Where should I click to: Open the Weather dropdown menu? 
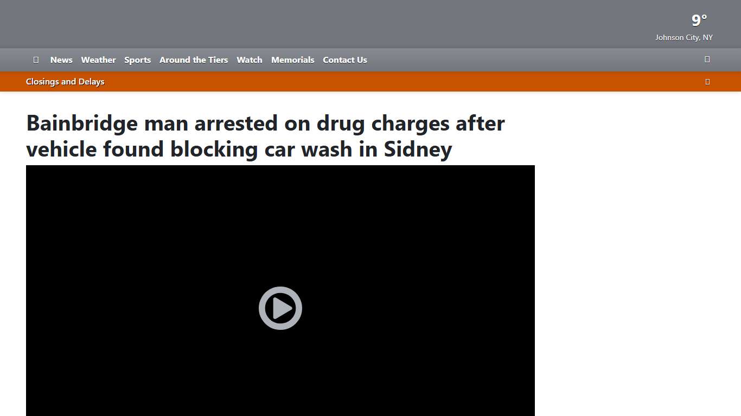[98, 60]
